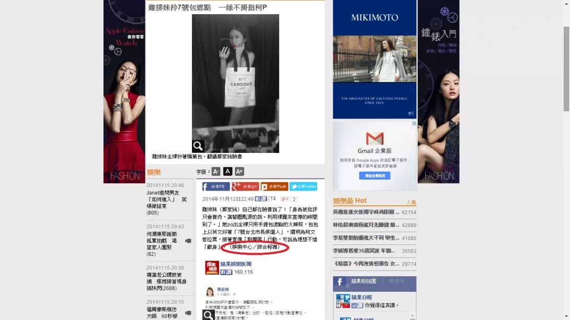Screen dimensions: 570x320
Task: Click the magnifier icon on the article photo
Action: [198, 146]
